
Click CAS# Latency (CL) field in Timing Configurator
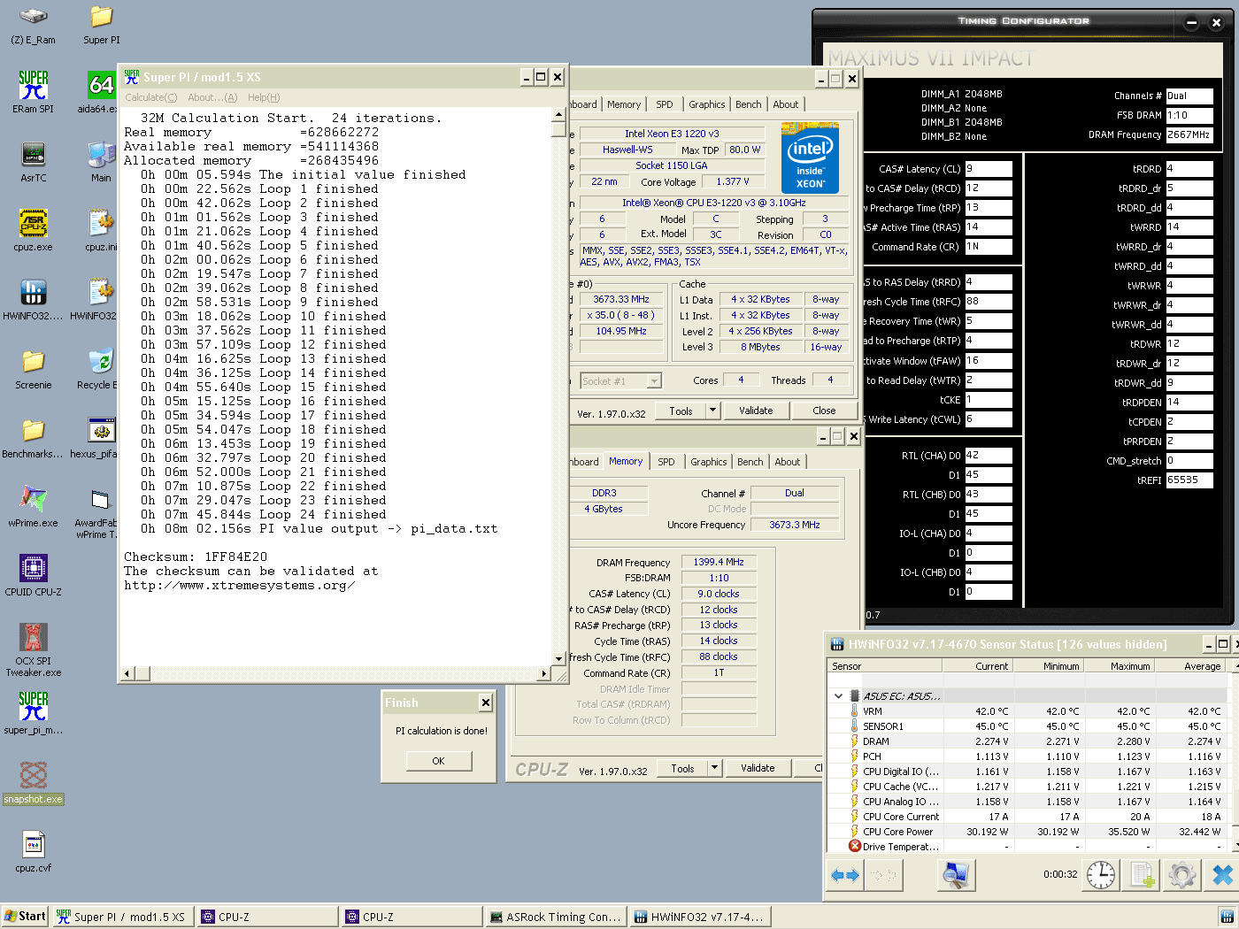pyautogui.click(x=989, y=169)
